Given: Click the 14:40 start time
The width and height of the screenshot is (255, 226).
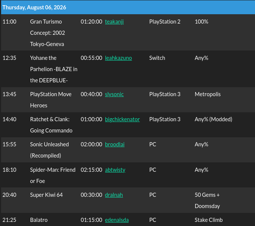Looking at the screenshot, I should click(x=9, y=119).
